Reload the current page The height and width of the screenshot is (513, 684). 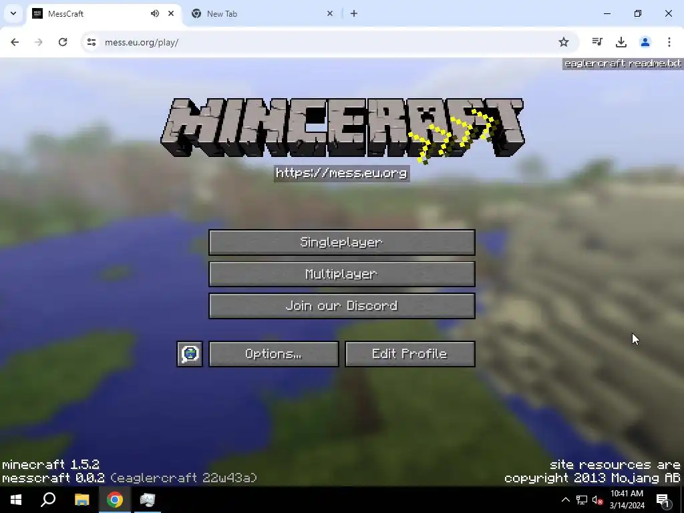click(63, 42)
